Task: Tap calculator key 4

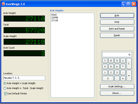Action: click(105, 67)
